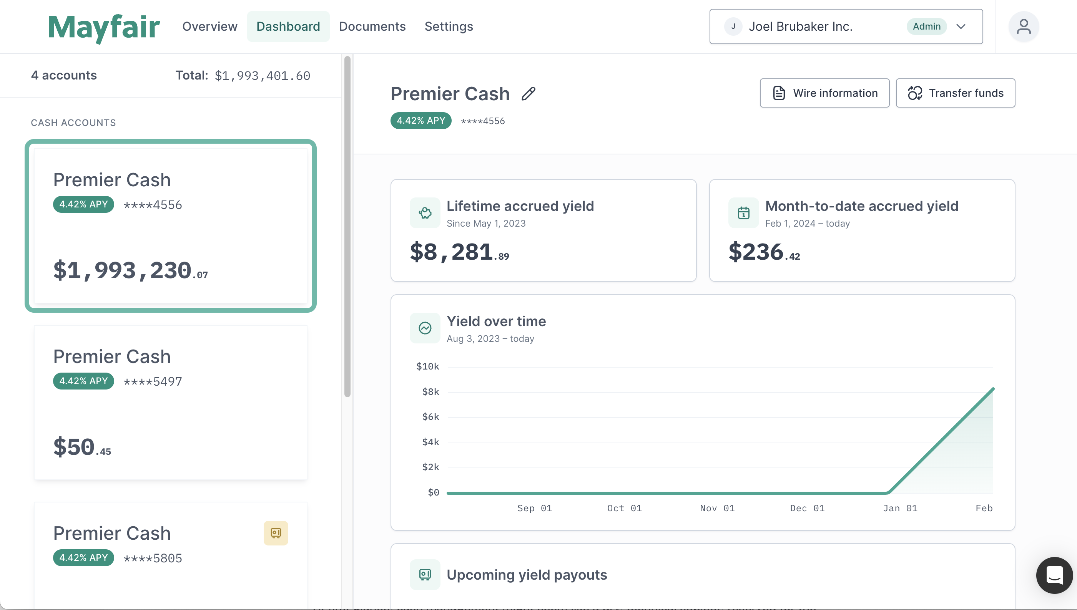The height and width of the screenshot is (610, 1077).
Task: Click the Lifetime accrued yield heading
Action: tap(520, 206)
